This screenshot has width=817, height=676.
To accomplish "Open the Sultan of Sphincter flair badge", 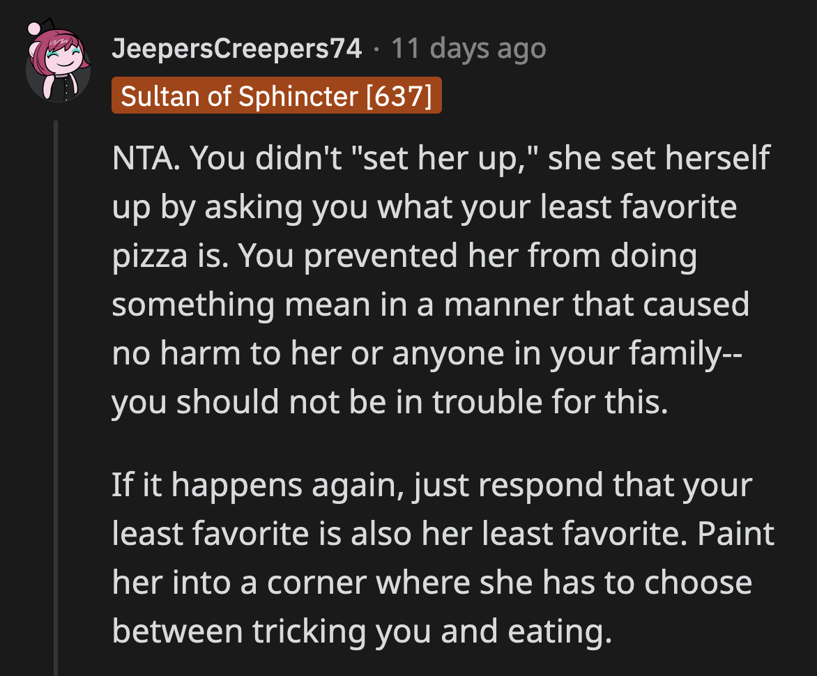I will pos(277,96).
